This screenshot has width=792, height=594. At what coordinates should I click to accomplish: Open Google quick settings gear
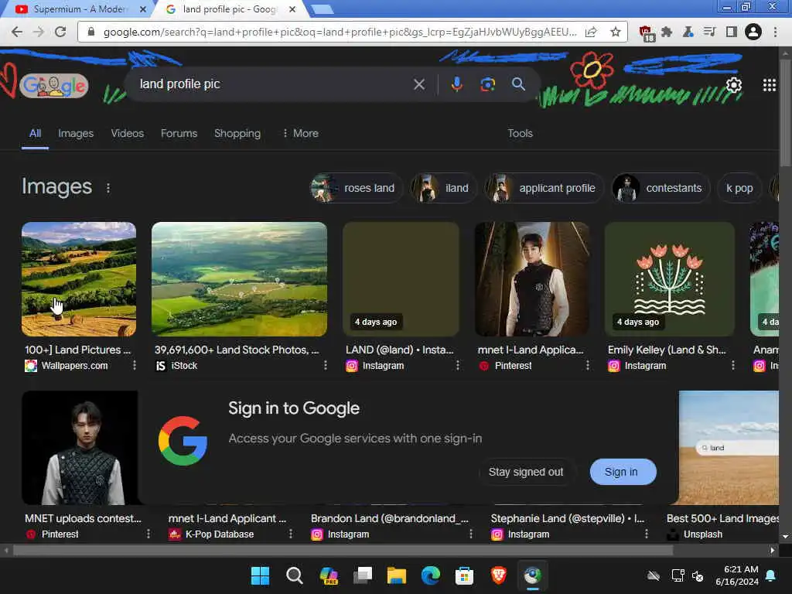click(x=733, y=85)
